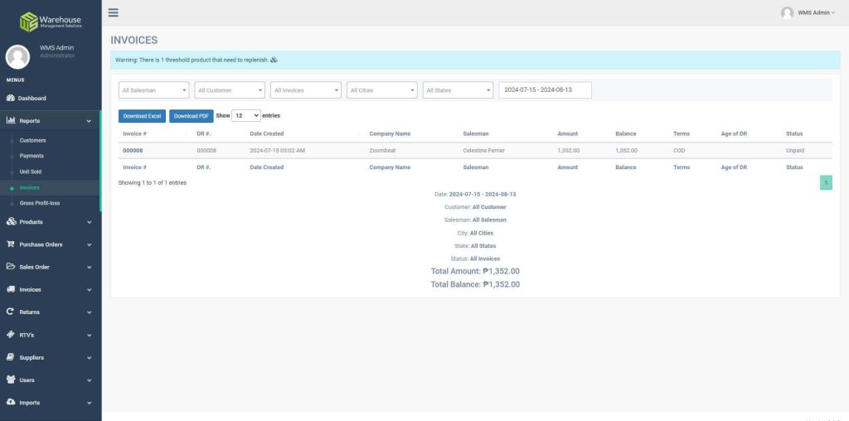Open the Gross Profit-loss submenu item
The image size is (849, 421).
point(40,204)
